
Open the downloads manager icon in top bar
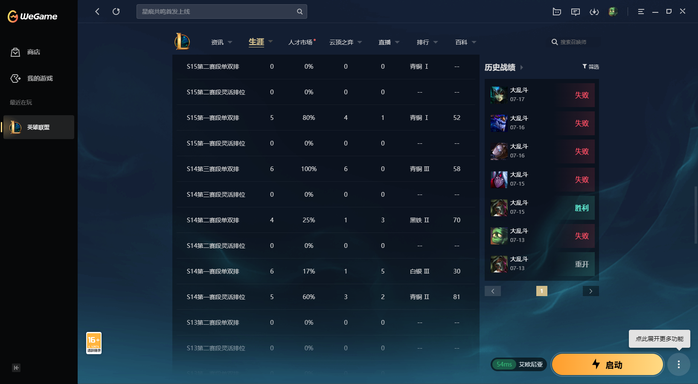click(594, 12)
